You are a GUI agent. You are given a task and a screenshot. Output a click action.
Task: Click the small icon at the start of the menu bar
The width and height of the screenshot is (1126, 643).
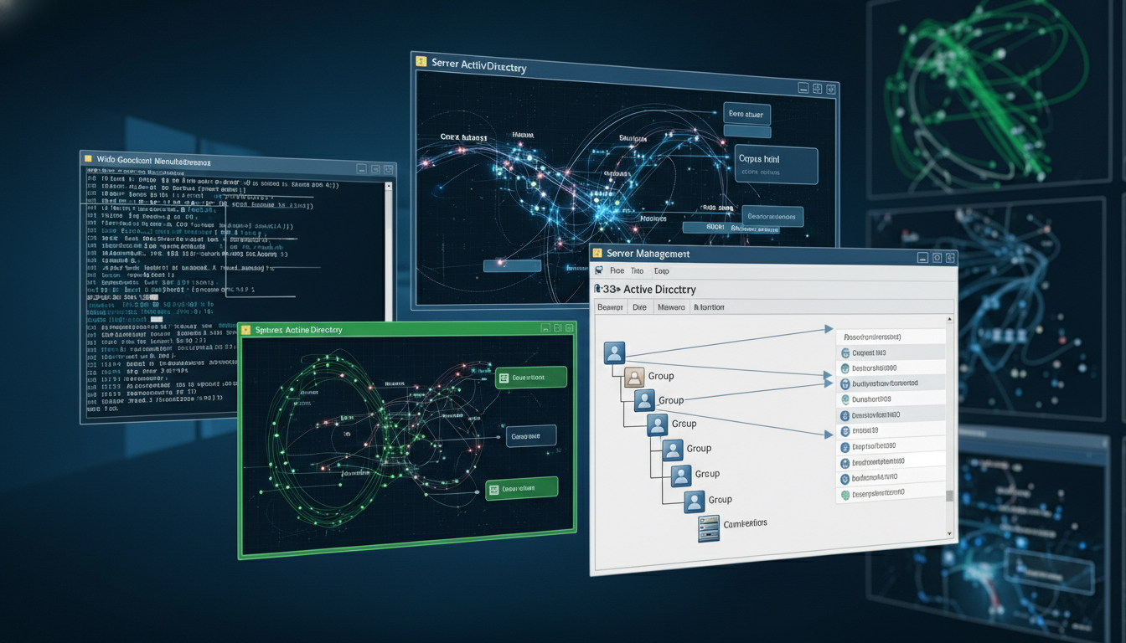[597, 270]
